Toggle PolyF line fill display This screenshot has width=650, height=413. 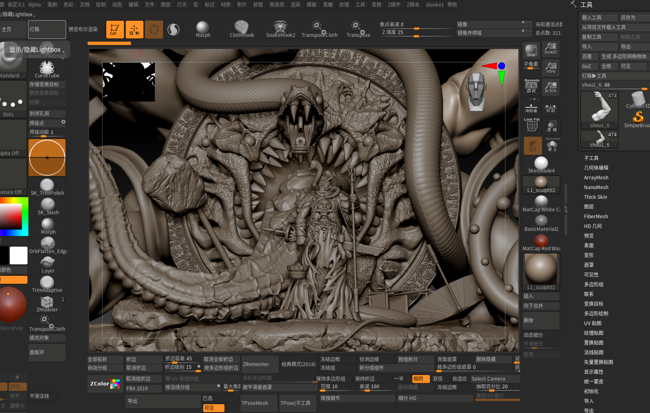click(532, 125)
